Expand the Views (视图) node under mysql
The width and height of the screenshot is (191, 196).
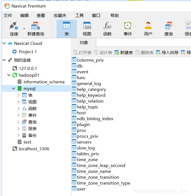click(x=18, y=102)
